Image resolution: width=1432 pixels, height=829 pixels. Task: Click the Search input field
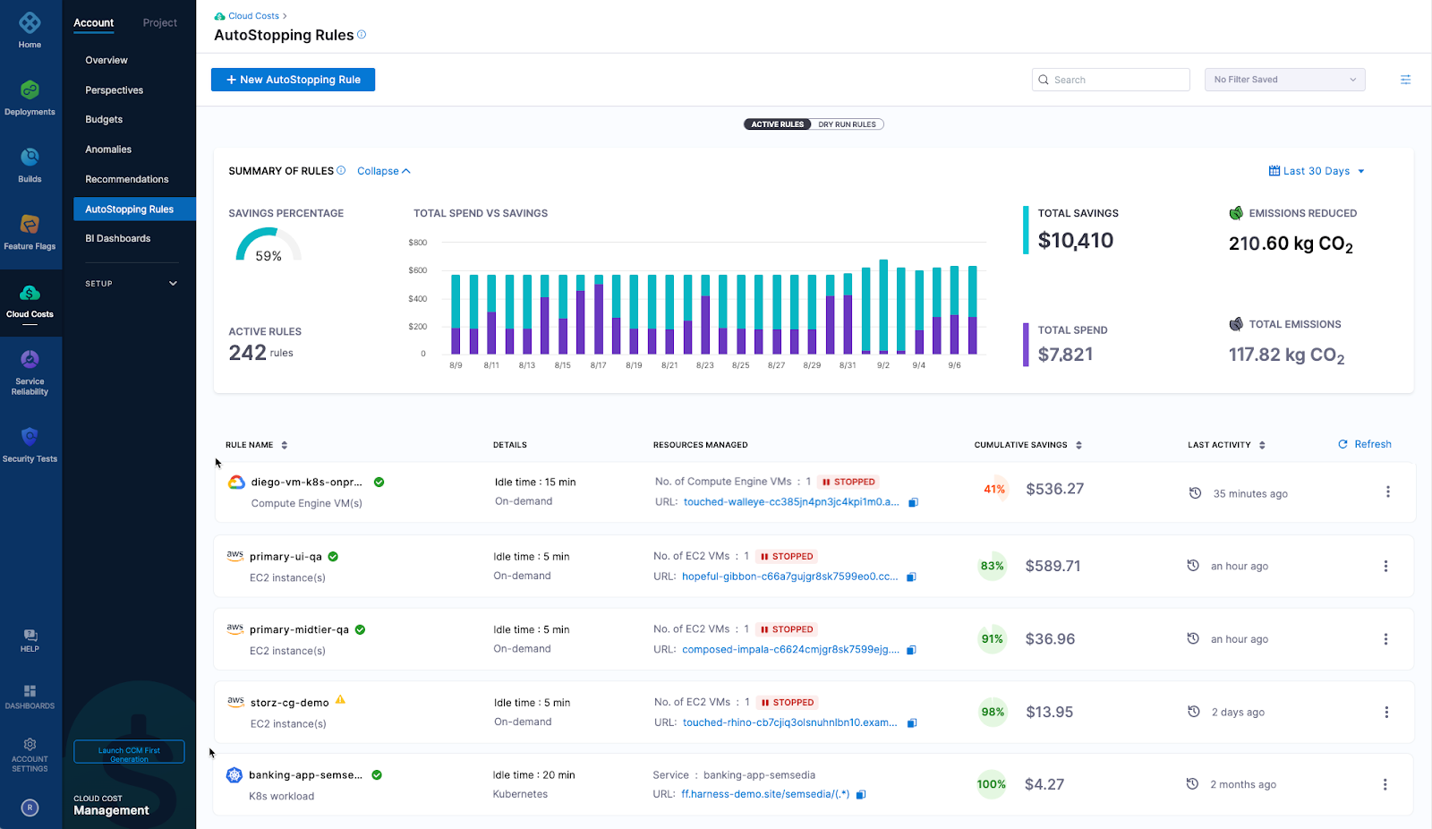pos(1111,80)
